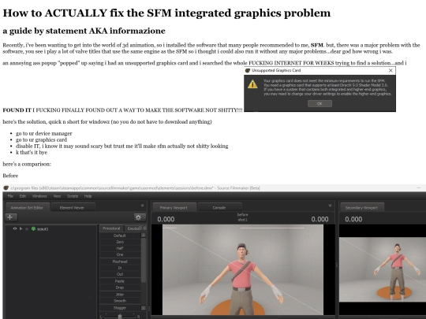The width and height of the screenshot is (426, 319).
Task: Click the 0.000 timecode in Secondary Viewport
Action: point(353,219)
